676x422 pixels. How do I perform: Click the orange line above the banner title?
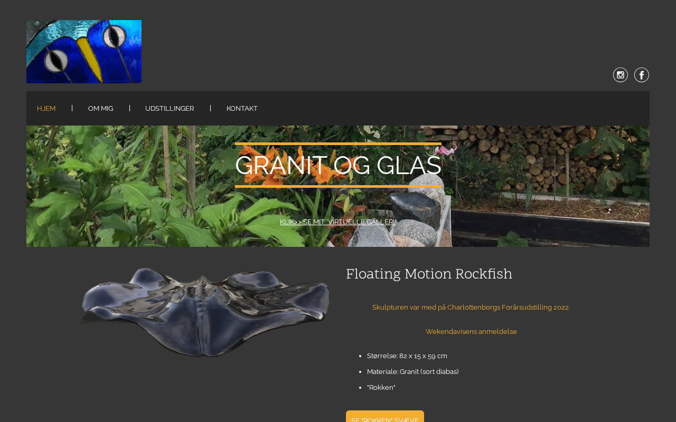(x=338, y=143)
